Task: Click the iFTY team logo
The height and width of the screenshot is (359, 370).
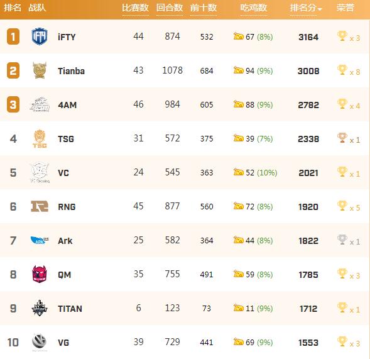Action: click(x=40, y=36)
